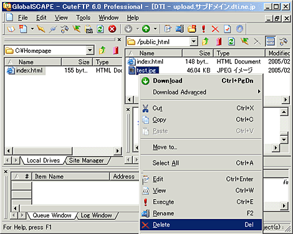Screen dimensions: 293x234
Task: Click the Refresh icon beside remote path
Action: pyautogui.click(x=231, y=42)
